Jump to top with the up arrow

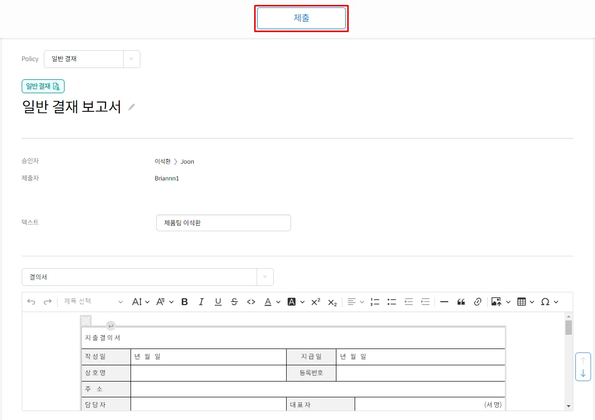(x=583, y=360)
